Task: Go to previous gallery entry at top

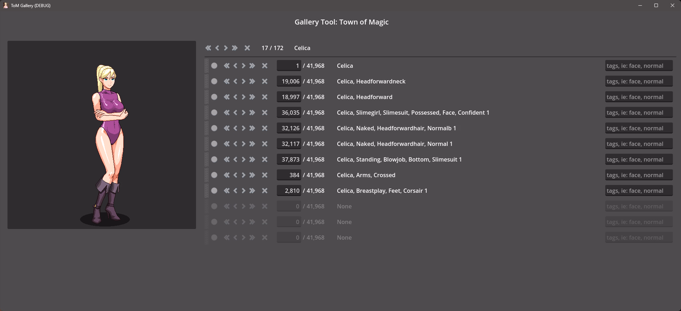Action: 217,48
